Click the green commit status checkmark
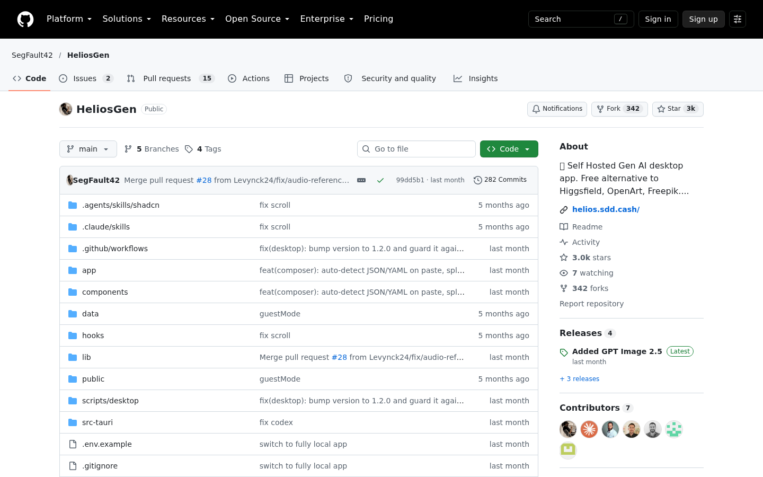 point(380,180)
